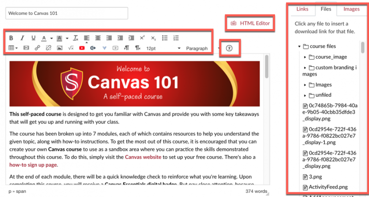
Task: Toggle italic formatting
Action: coord(22,38)
